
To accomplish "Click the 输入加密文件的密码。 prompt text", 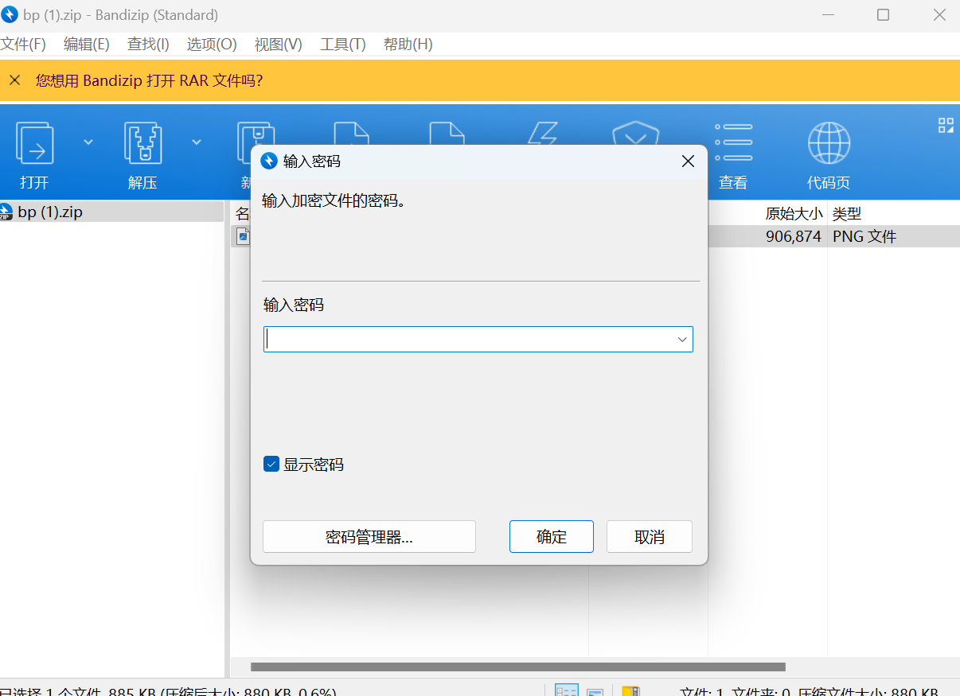I will [334, 201].
